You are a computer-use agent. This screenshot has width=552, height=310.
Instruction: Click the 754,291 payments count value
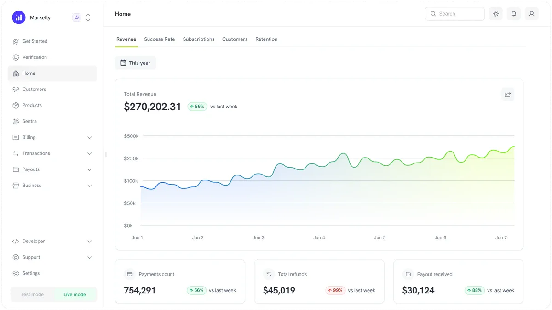coord(140,290)
